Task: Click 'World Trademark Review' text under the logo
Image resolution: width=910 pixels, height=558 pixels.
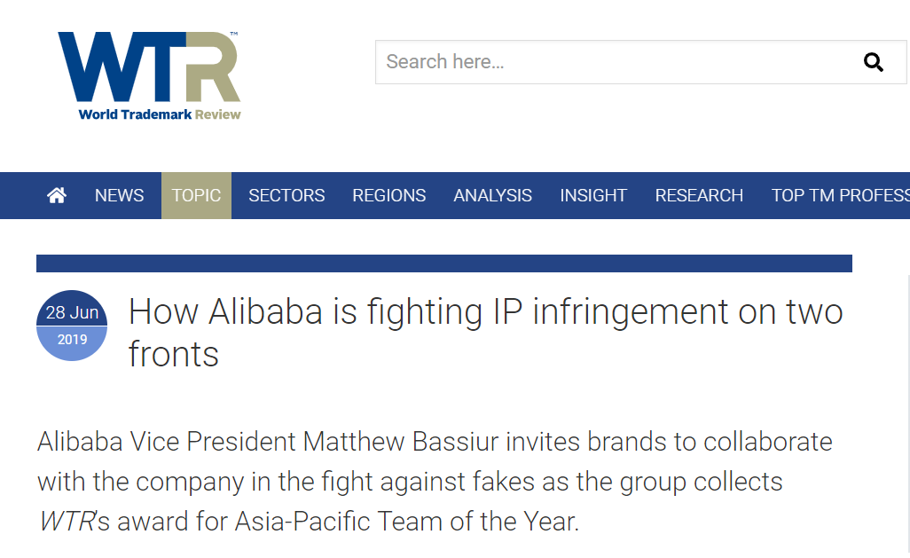Action: point(160,114)
